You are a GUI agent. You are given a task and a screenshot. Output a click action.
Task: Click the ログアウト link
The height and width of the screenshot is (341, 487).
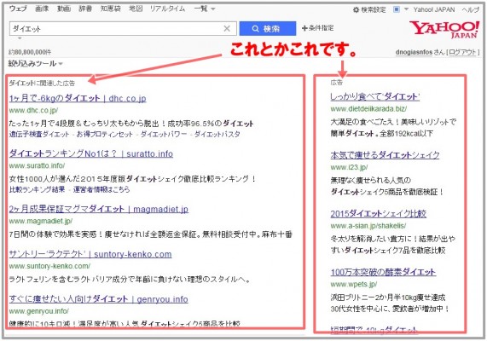462,52
